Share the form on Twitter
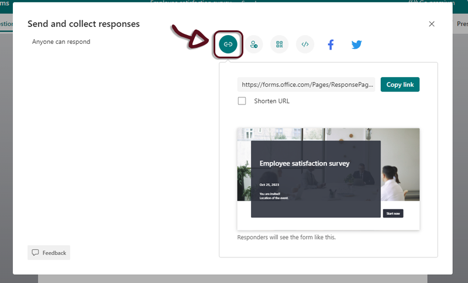The image size is (468, 283). pyautogui.click(x=356, y=44)
